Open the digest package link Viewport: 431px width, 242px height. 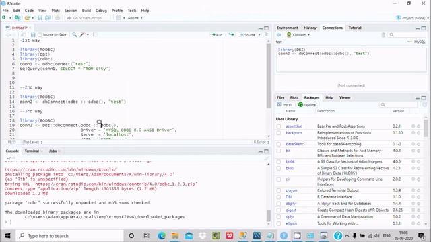pos(291,210)
